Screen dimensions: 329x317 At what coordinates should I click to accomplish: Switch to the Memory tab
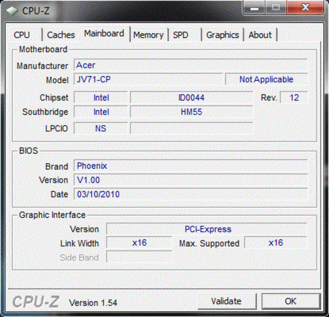click(x=149, y=35)
